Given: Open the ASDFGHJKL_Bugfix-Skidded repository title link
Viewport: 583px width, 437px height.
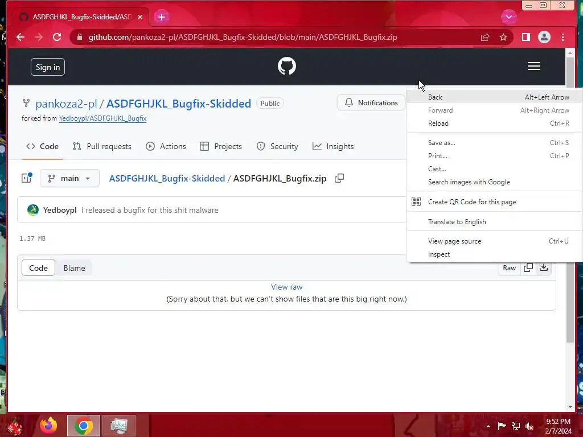Looking at the screenshot, I should pyautogui.click(x=178, y=104).
